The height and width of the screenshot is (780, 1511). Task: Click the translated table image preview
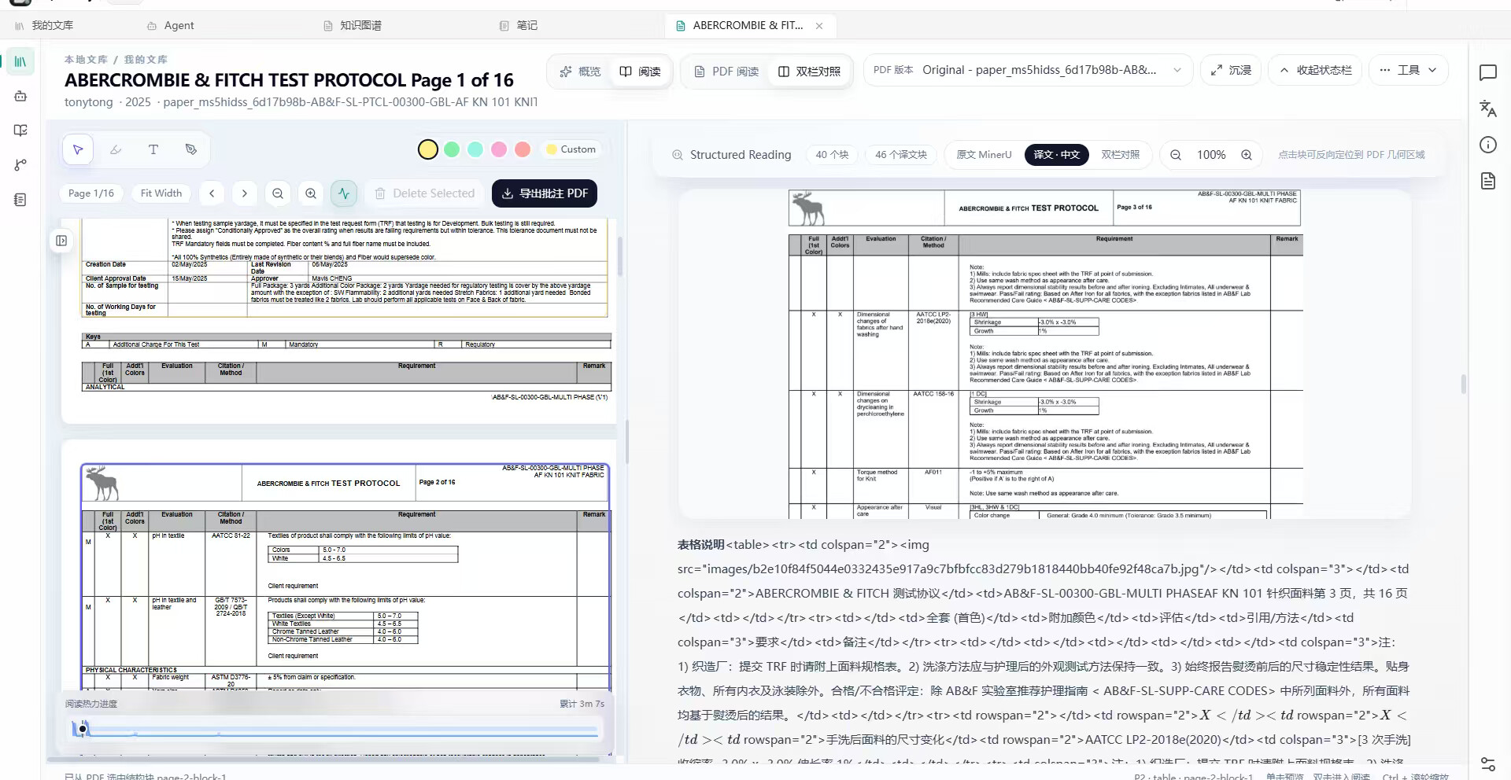[x=1045, y=354]
